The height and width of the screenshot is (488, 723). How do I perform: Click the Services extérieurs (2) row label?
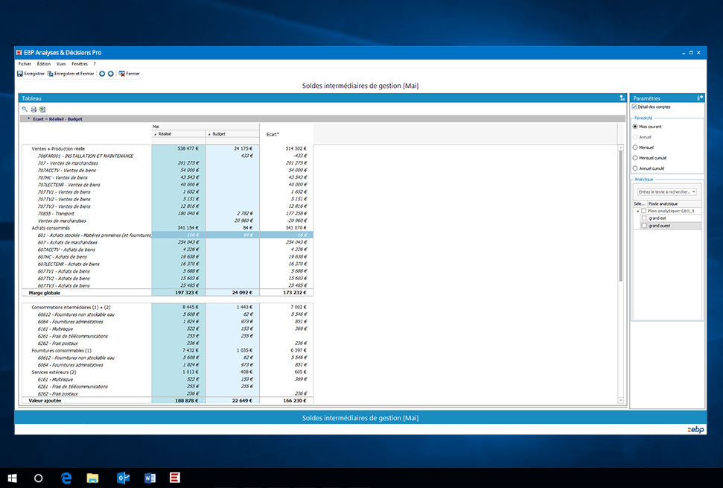coord(54,373)
